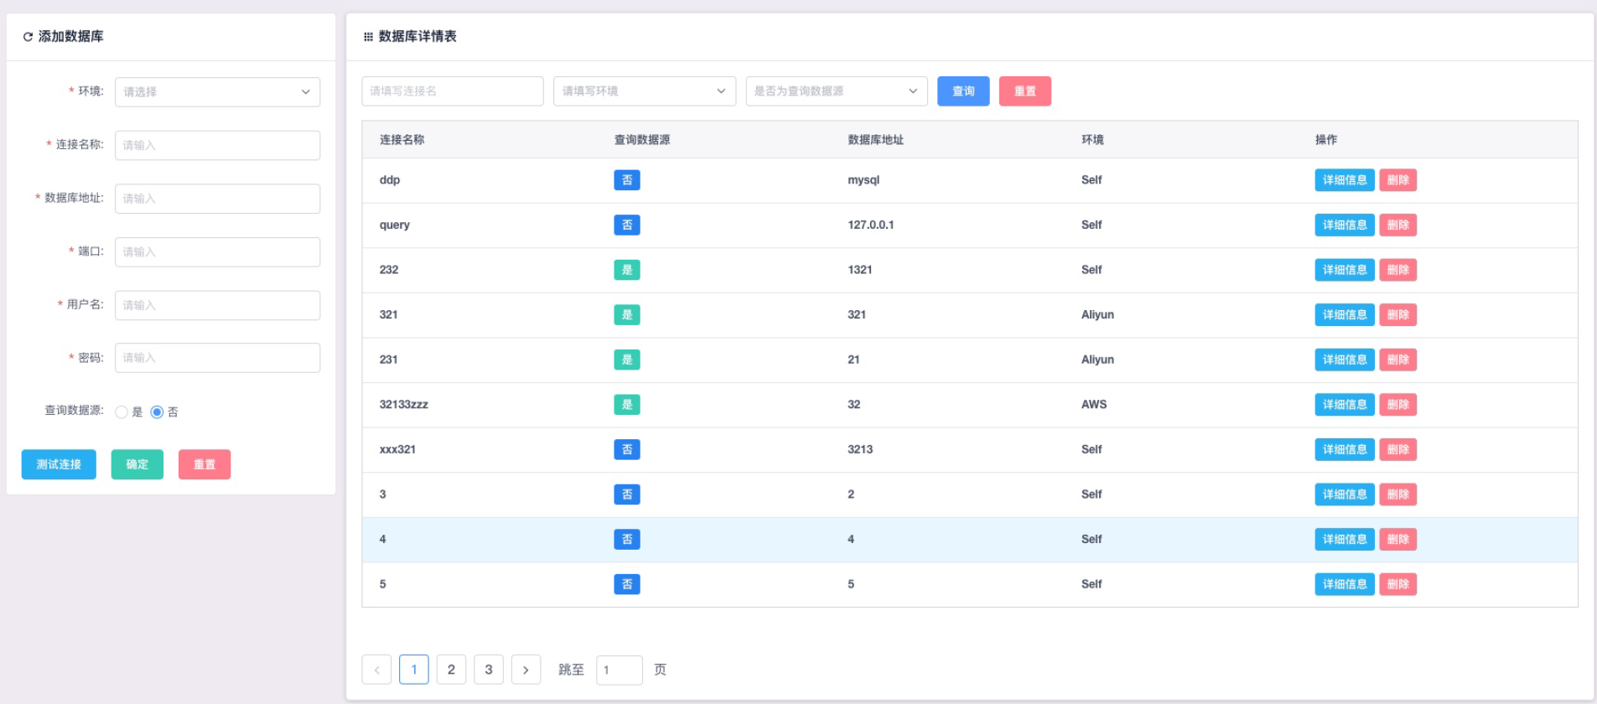1597x704 pixels.
Task: Click the 否 badge in the ddp row
Action: point(626,180)
